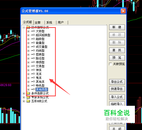142x130 pixels.
Task: Click the 条件选股公式 folder icon
Action: 28,93
